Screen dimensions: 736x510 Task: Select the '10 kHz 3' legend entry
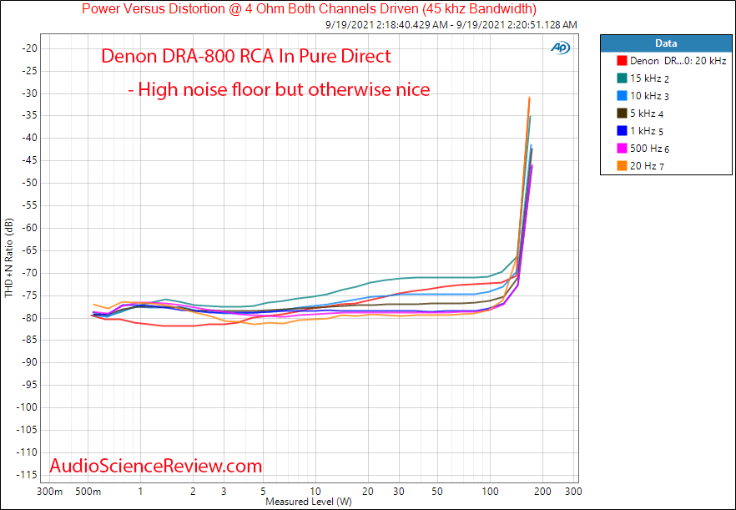pos(643,96)
